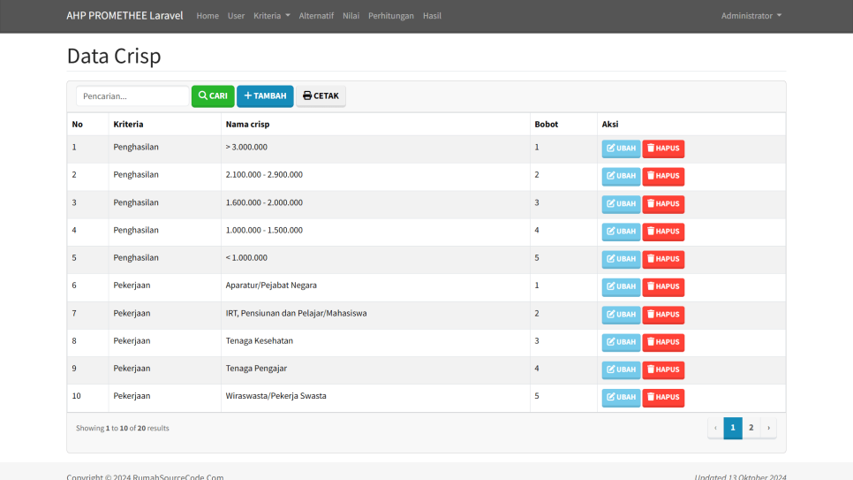Click the 'Showing 1 to 10 of 20 results' text
853x480 pixels.
click(123, 428)
